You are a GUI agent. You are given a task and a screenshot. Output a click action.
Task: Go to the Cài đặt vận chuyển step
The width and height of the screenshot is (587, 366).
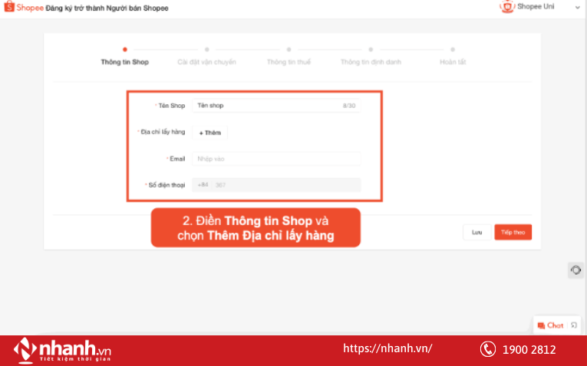206,62
